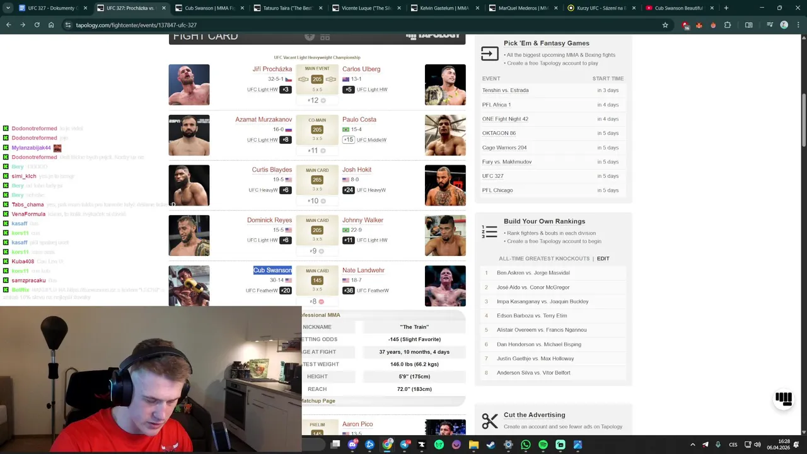The image size is (807, 454).
Task: Open notifications bell in system tray
Action: (x=796, y=445)
